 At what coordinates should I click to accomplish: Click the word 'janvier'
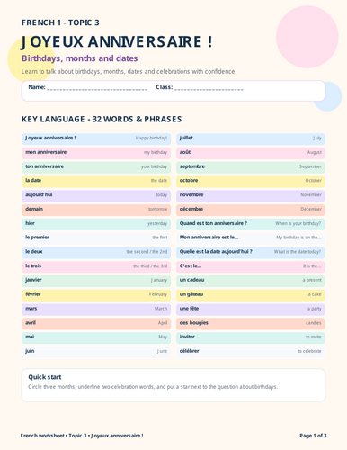coord(33,280)
